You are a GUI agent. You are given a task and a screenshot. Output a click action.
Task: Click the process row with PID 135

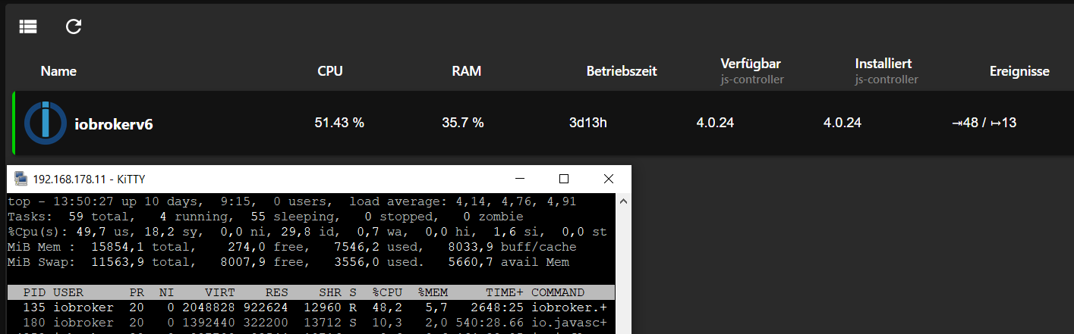tap(311, 307)
